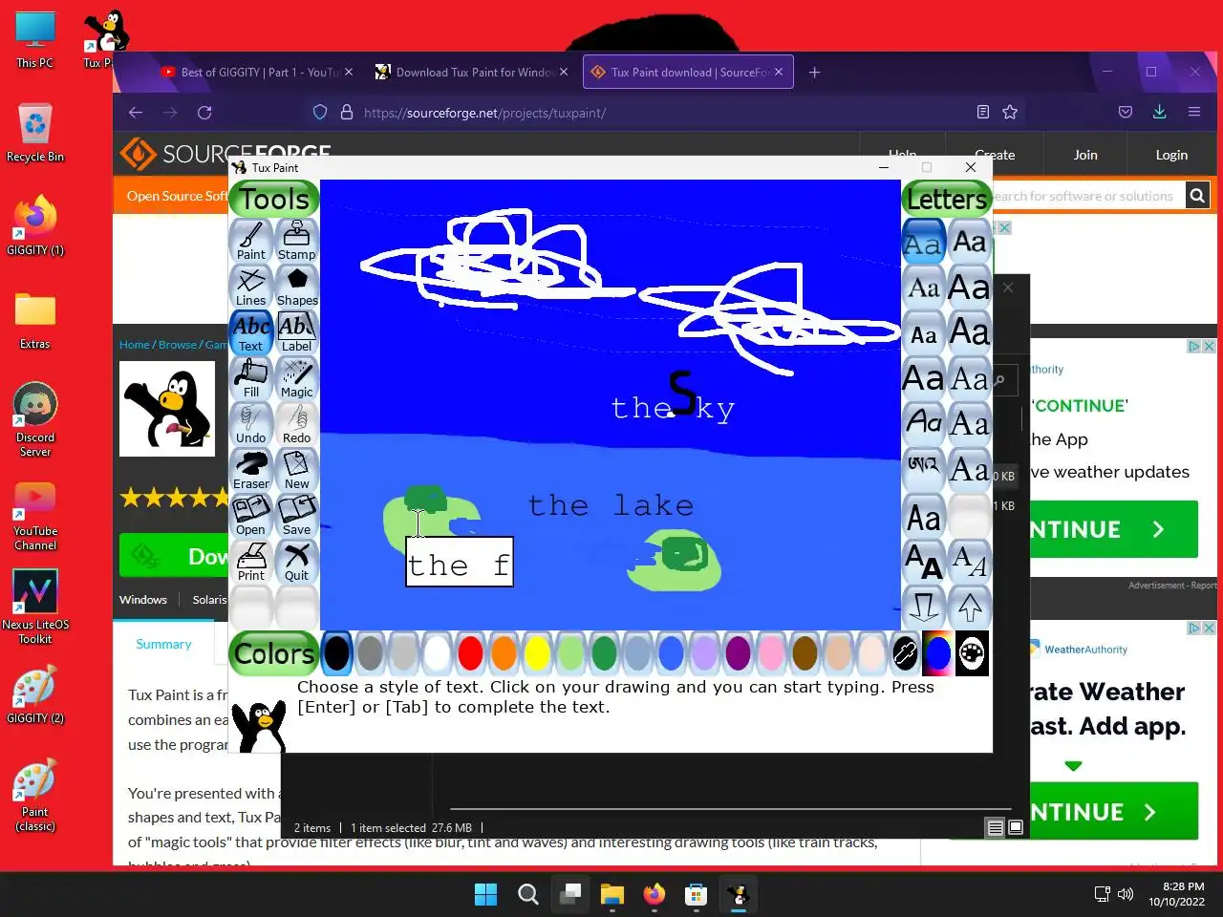Switch to the Label tool
Screen dimensions: 1223x917
(x=297, y=332)
